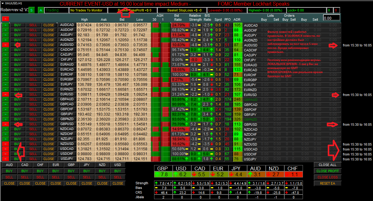Click the Trading status field
This screenshot has height=201, width=373.
(x=56, y=10)
